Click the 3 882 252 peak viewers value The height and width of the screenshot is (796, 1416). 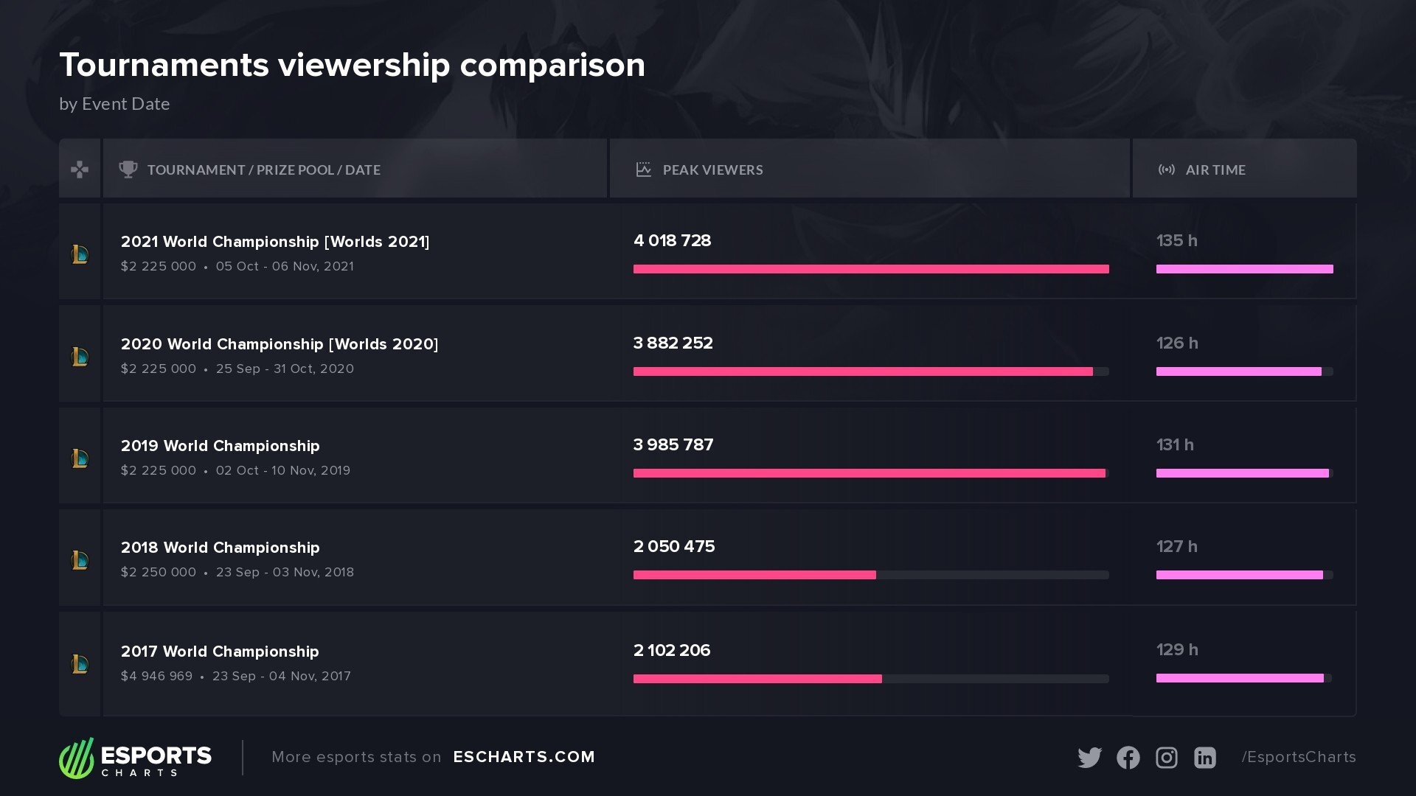tap(673, 343)
